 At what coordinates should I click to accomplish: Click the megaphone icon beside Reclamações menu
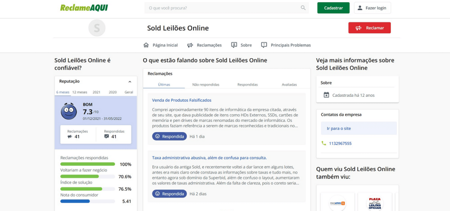click(x=190, y=45)
